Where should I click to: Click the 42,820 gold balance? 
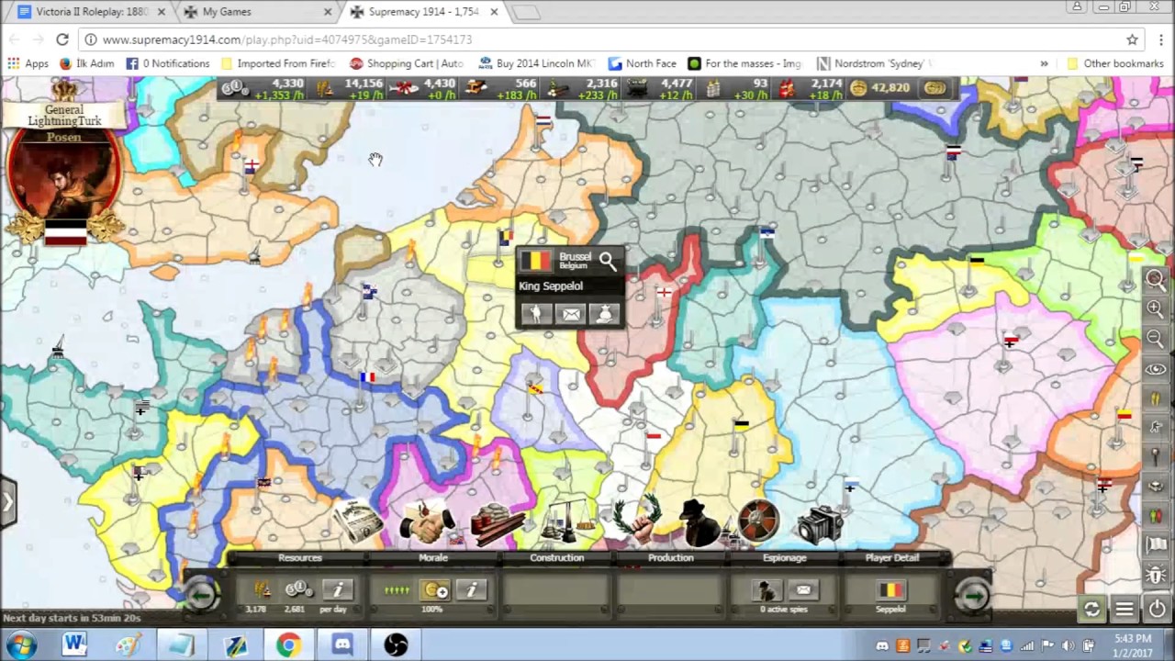point(890,88)
